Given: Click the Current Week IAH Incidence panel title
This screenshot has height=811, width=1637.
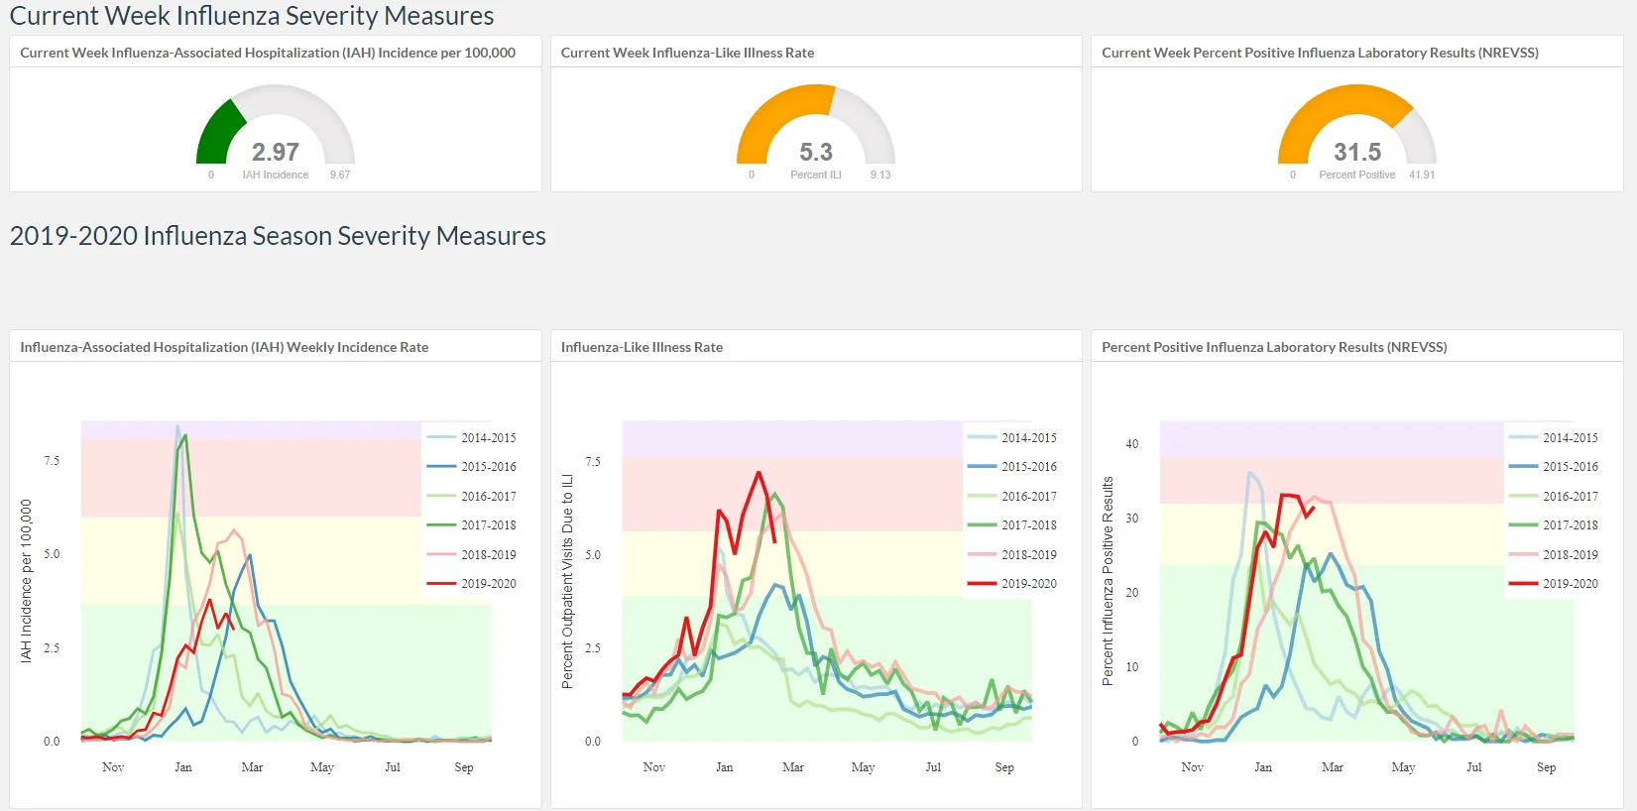Looking at the screenshot, I should click(268, 53).
